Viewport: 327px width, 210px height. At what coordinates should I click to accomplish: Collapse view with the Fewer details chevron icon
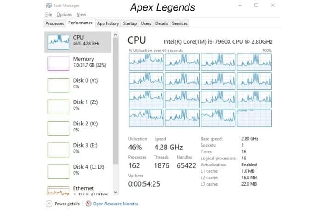(x=49, y=204)
